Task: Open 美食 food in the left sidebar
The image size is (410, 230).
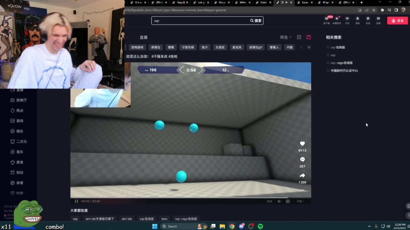Action: (17, 162)
